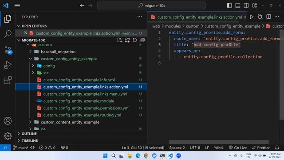The height and width of the screenshot is (160, 284).
Task: Open remote window button in status bar
Action: coord(5,148)
